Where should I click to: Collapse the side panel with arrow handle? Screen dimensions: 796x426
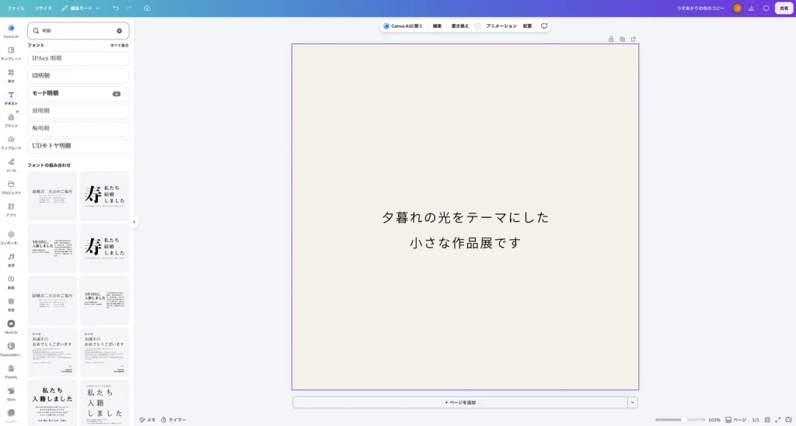coord(134,222)
